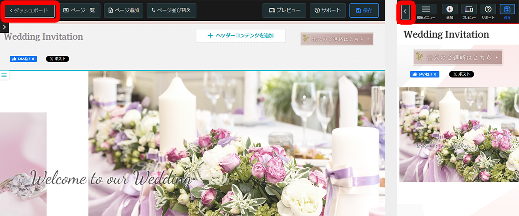
Task: Click the back chevron in mobile editor
Action: tap(405, 12)
